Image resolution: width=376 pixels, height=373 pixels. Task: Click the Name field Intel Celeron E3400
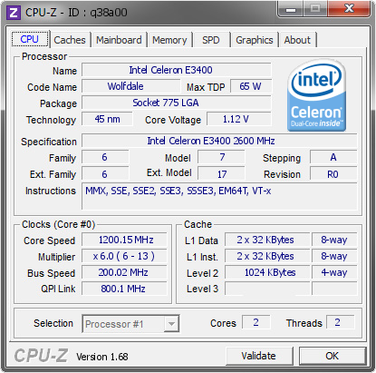pyautogui.click(x=177, y=70)
